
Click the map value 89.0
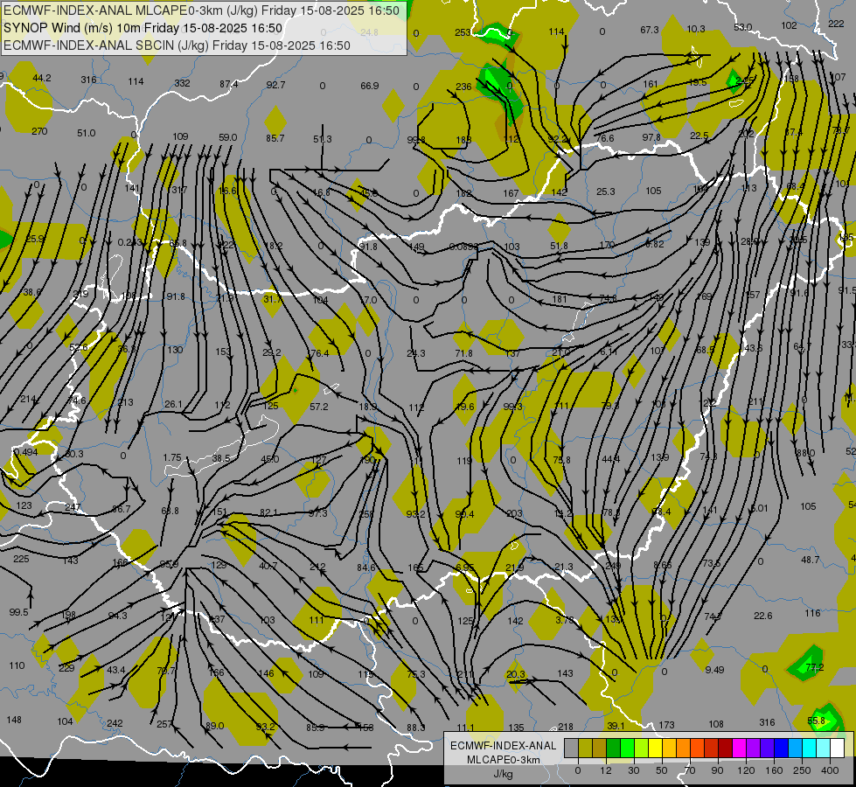point(214,726)
